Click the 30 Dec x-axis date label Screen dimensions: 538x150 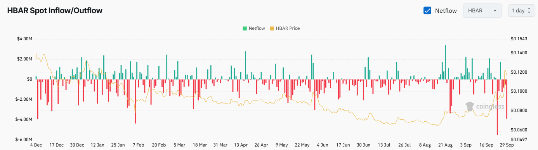point(77,145)
